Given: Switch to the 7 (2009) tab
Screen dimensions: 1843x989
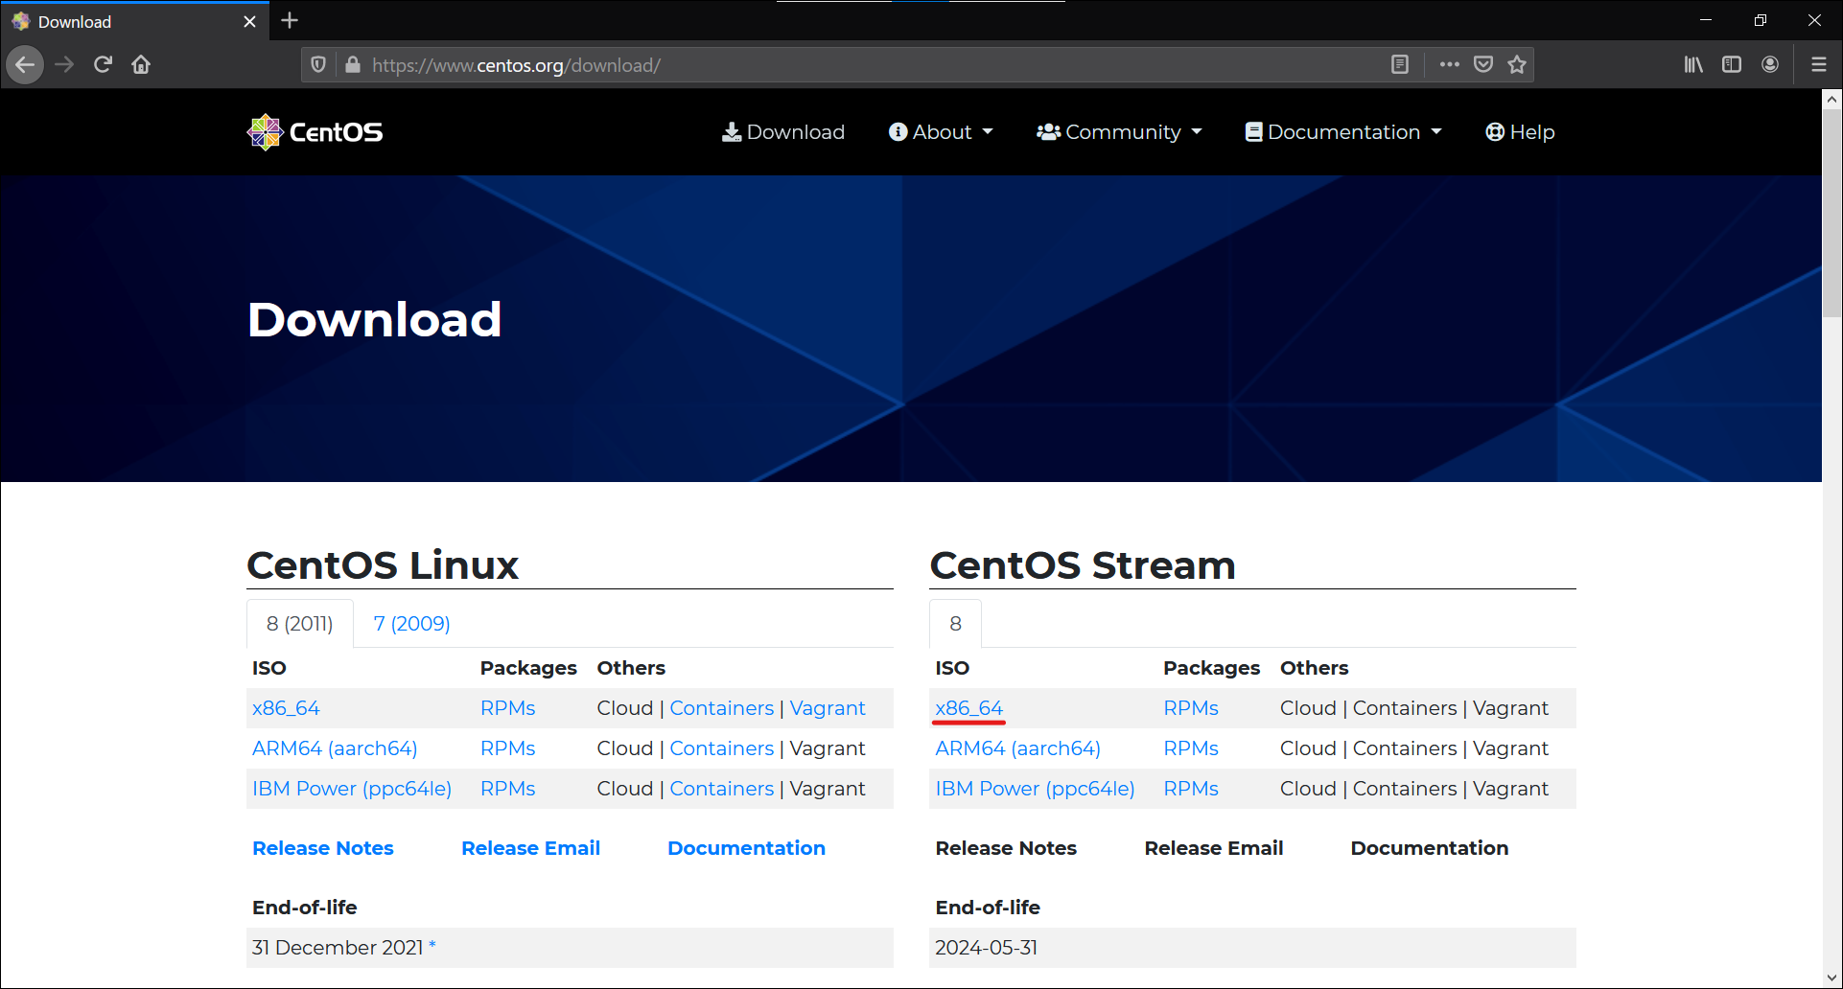Looking at the screenshot, I should pos(411,624).
